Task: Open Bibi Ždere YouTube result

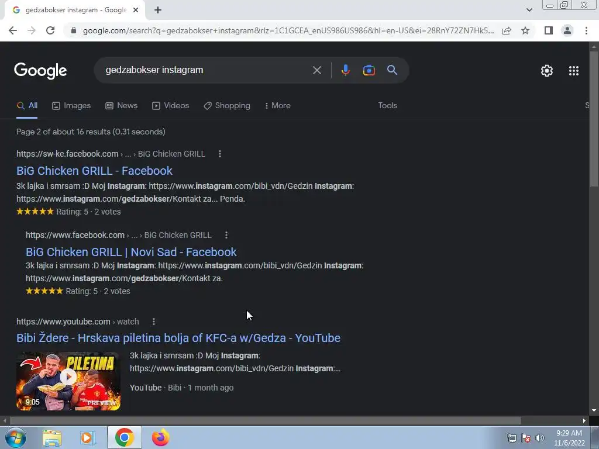Action: click(x=178, y=338)
